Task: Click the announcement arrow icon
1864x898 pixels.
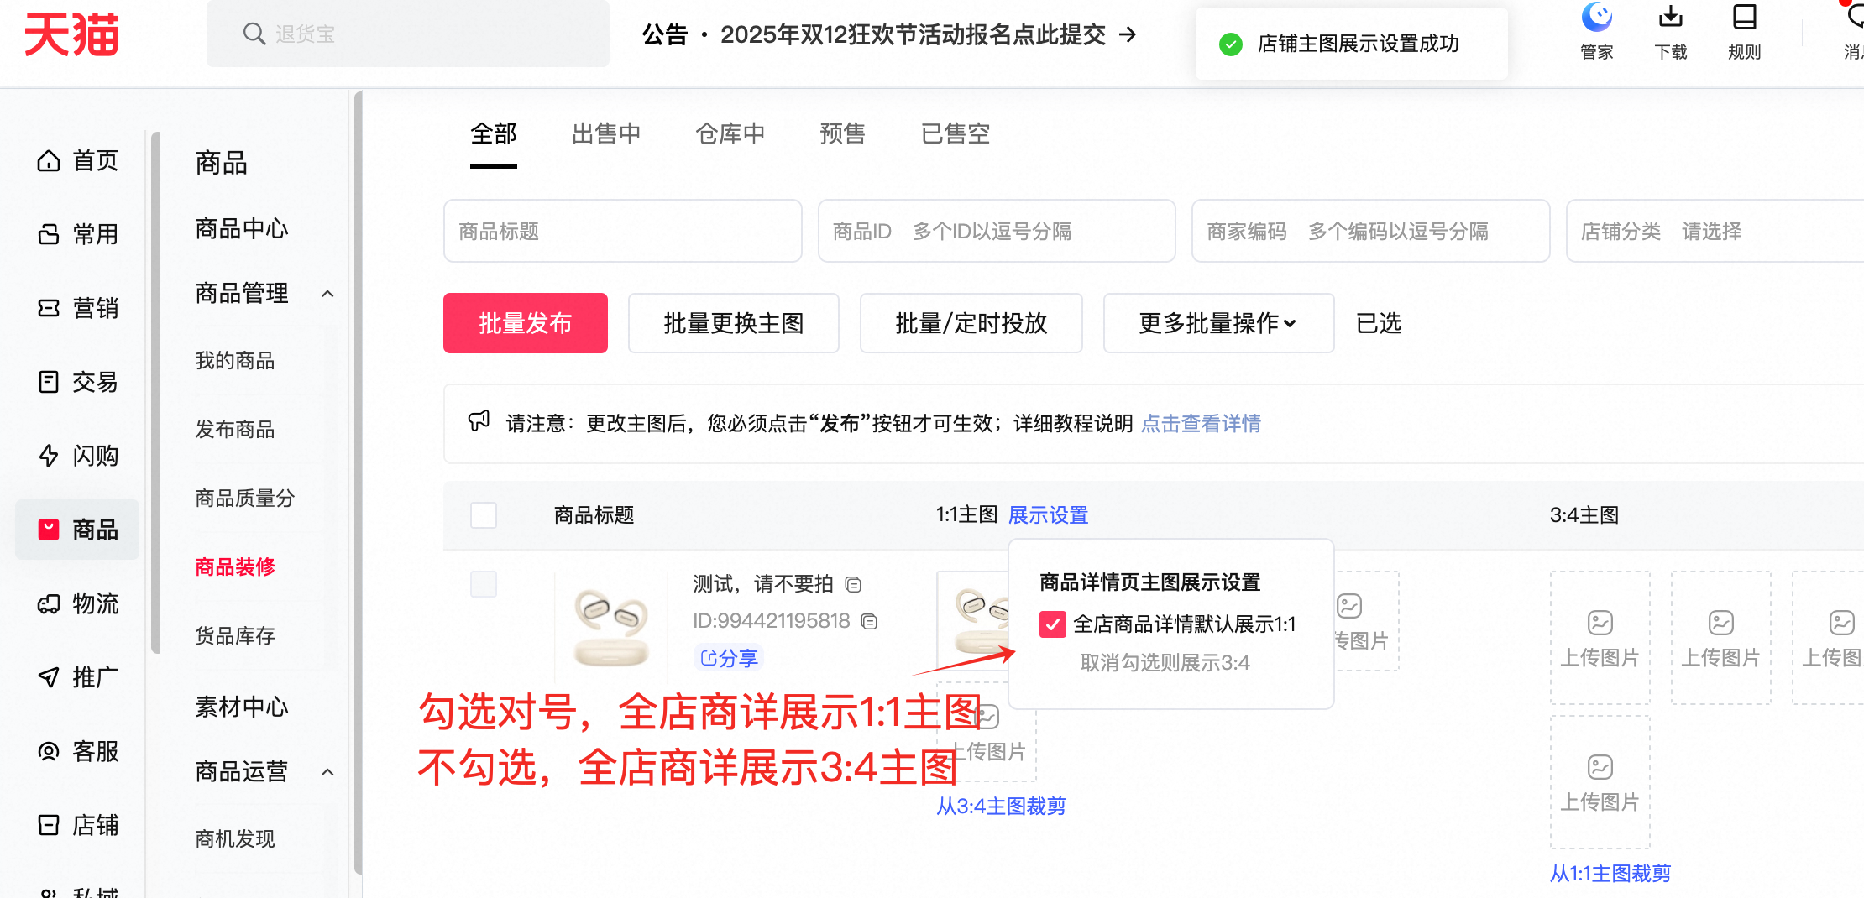Action: click(1128, 34)
